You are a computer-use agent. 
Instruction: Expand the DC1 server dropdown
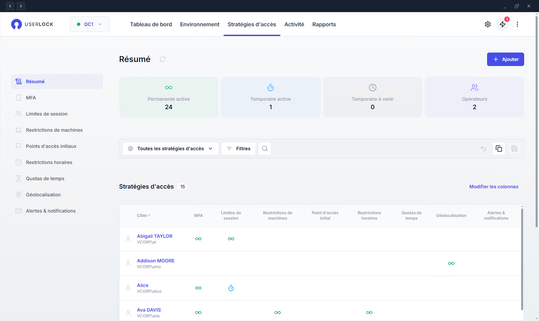pos(90,24)
